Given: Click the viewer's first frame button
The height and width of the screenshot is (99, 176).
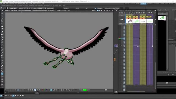Looking at the screenshot, I should tap(26, 90).
